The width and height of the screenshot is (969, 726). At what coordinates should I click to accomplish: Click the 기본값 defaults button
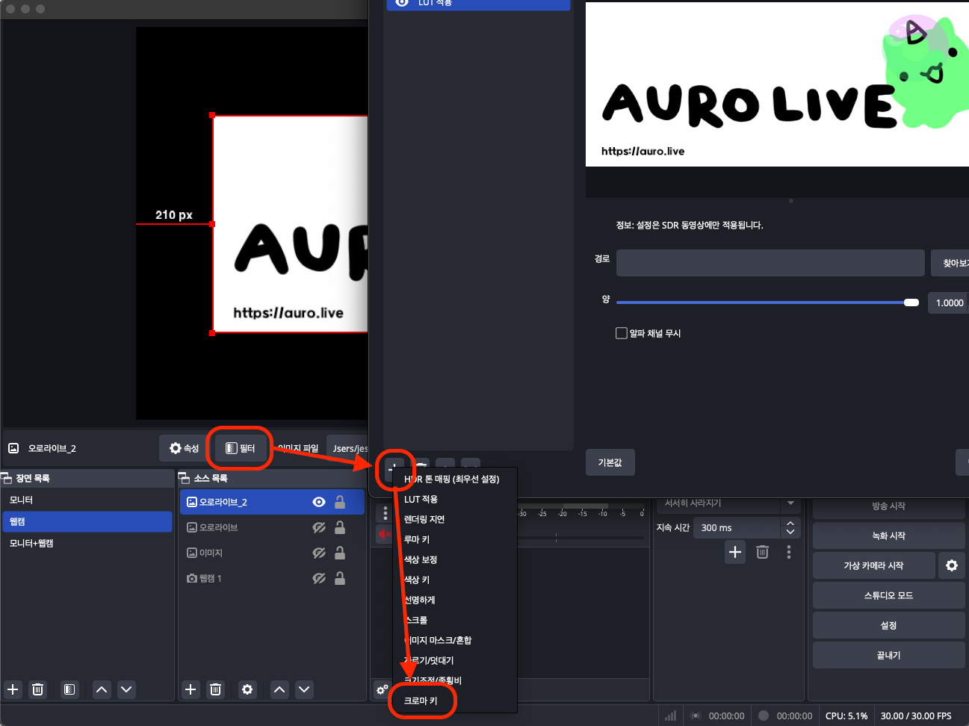[x=610, y=462]
